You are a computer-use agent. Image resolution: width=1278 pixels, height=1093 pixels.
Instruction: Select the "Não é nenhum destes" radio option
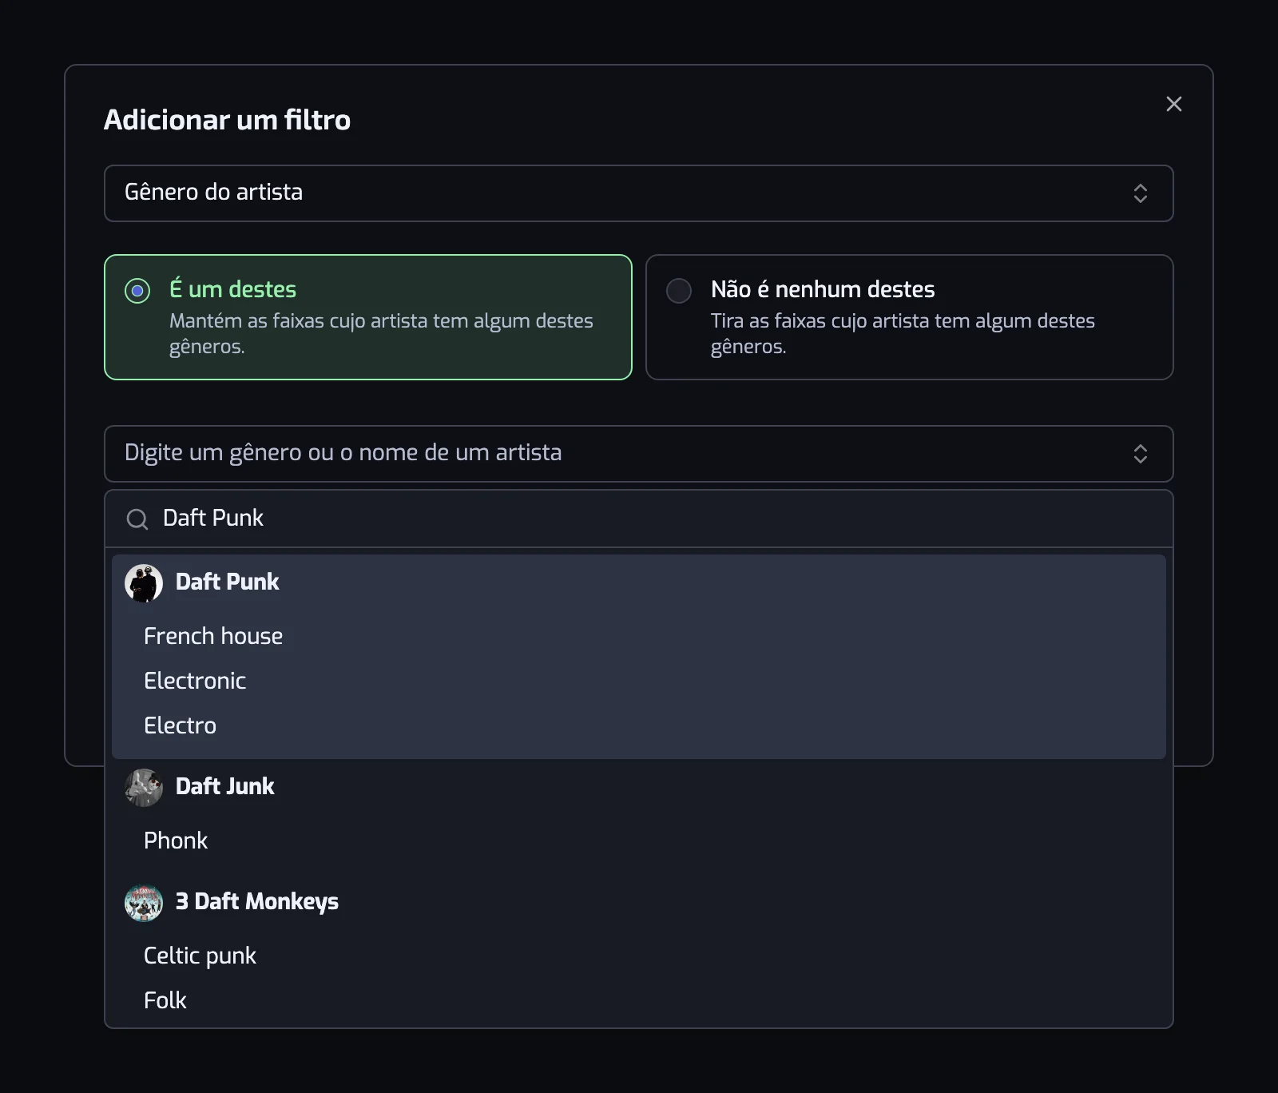pos(909,317)
